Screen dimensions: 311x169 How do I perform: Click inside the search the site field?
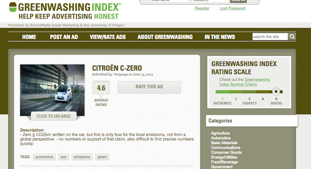(270, 37)
